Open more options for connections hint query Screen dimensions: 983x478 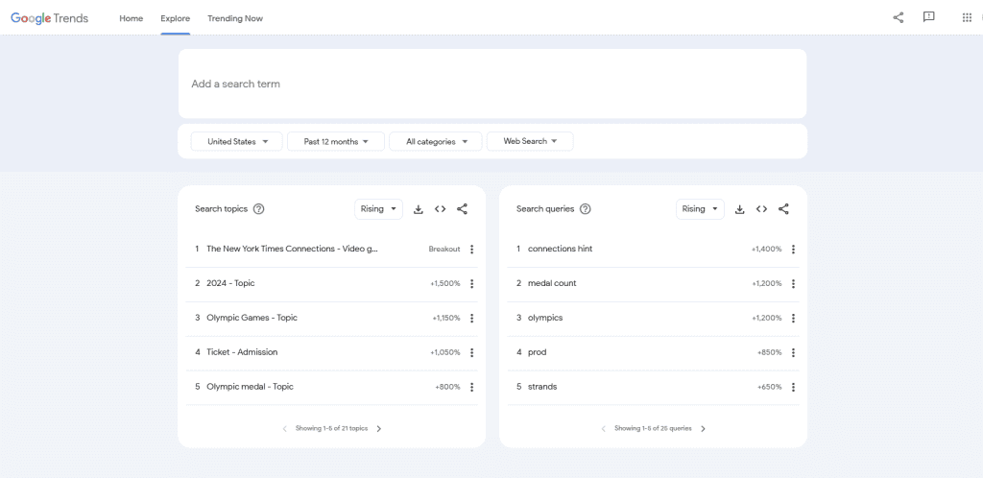click(x=793, y=250)
